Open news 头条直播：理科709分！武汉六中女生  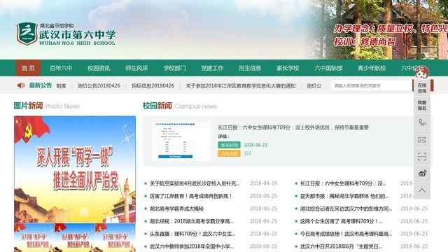pos(192,234)
